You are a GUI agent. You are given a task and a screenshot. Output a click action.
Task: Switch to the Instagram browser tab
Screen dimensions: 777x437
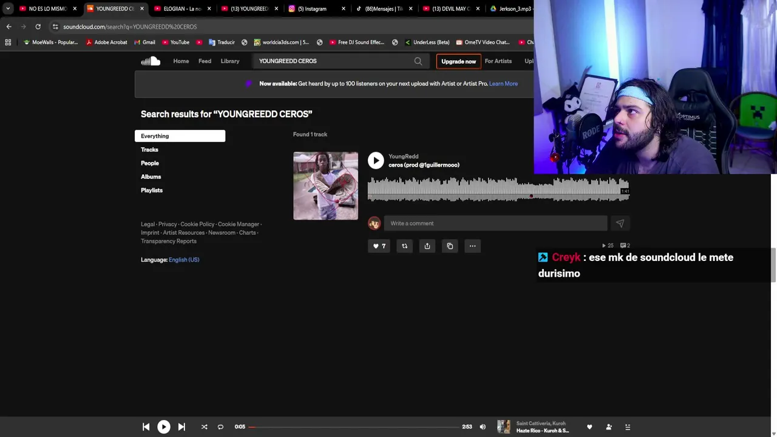point(311,8)
